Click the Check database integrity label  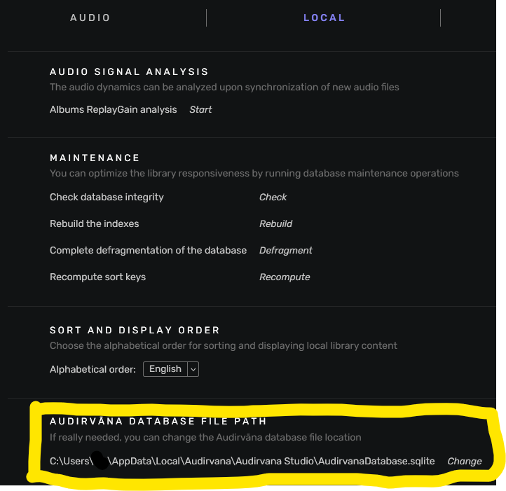click(107, 197)
